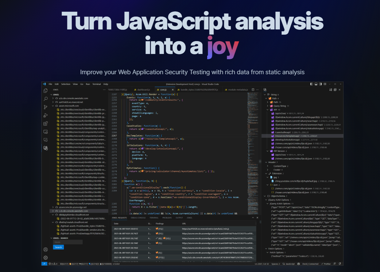Open the Help menu
This screenshot has width=380, height=272.
pyautogui.click(x=106, y=84)
